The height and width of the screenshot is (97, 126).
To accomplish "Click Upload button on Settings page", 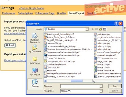I will (10, 45).
